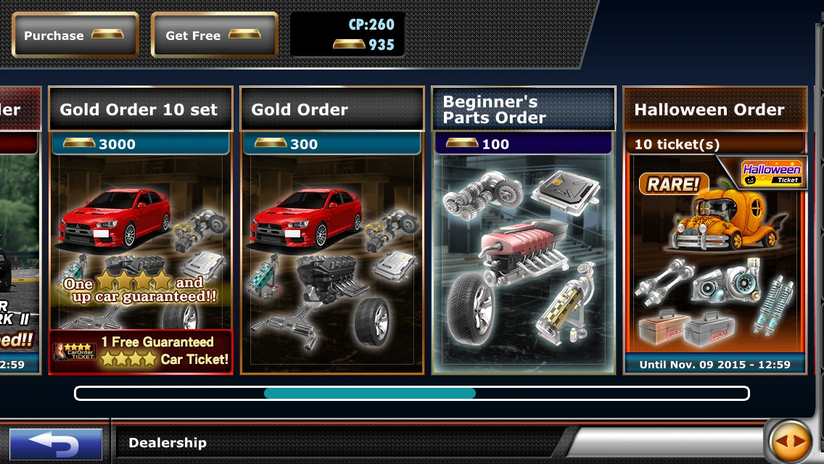Click the teal horizontal scrollbar thumb
The height and width of the screenshot is (464, 824).
pyautogui.click(x=369, y=393)
